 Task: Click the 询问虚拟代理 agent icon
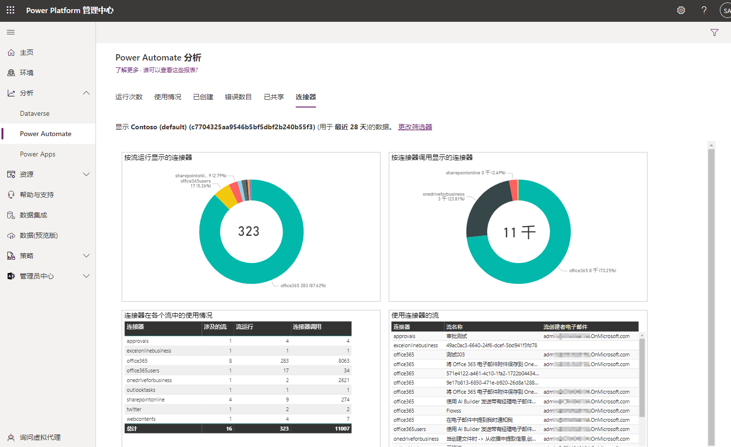[x=11, y=437]
